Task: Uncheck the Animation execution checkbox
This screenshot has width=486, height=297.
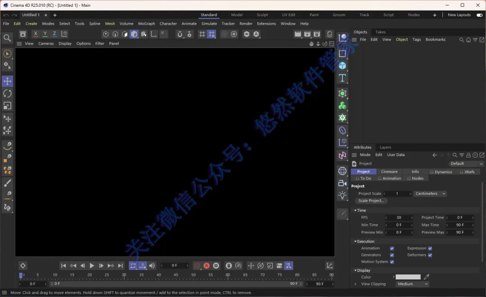Action: (x=392, y=248)
